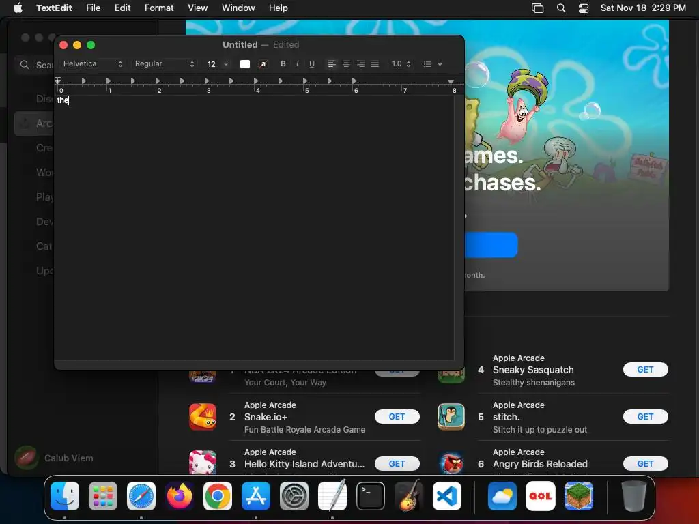
Task: Open Control Center in menu bar
Action: pos(584,8)
